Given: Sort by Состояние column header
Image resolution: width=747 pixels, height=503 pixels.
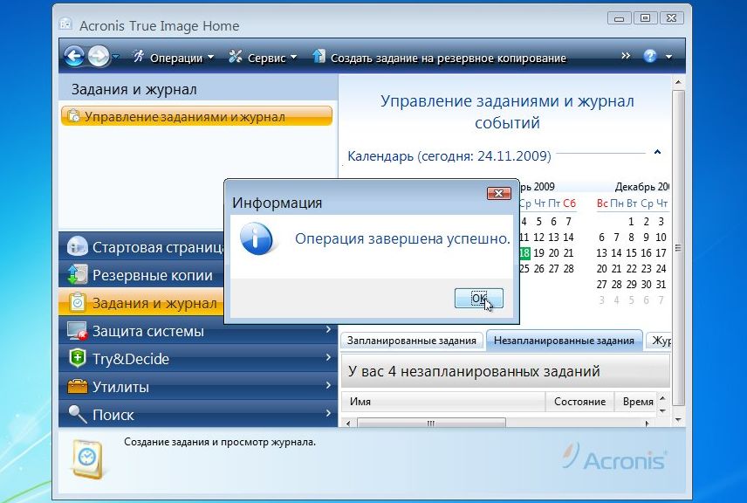Looking at the screenshot, I should [x=579, y=402].
